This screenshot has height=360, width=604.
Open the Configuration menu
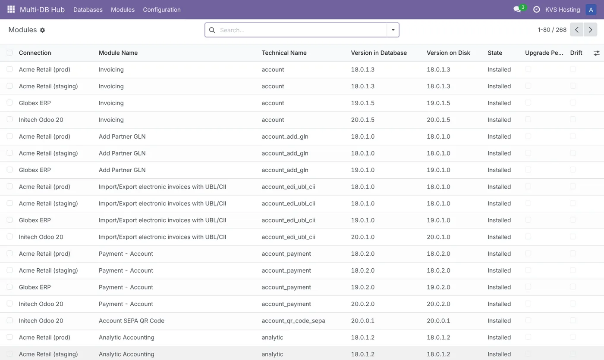click(x=162, y=9)
